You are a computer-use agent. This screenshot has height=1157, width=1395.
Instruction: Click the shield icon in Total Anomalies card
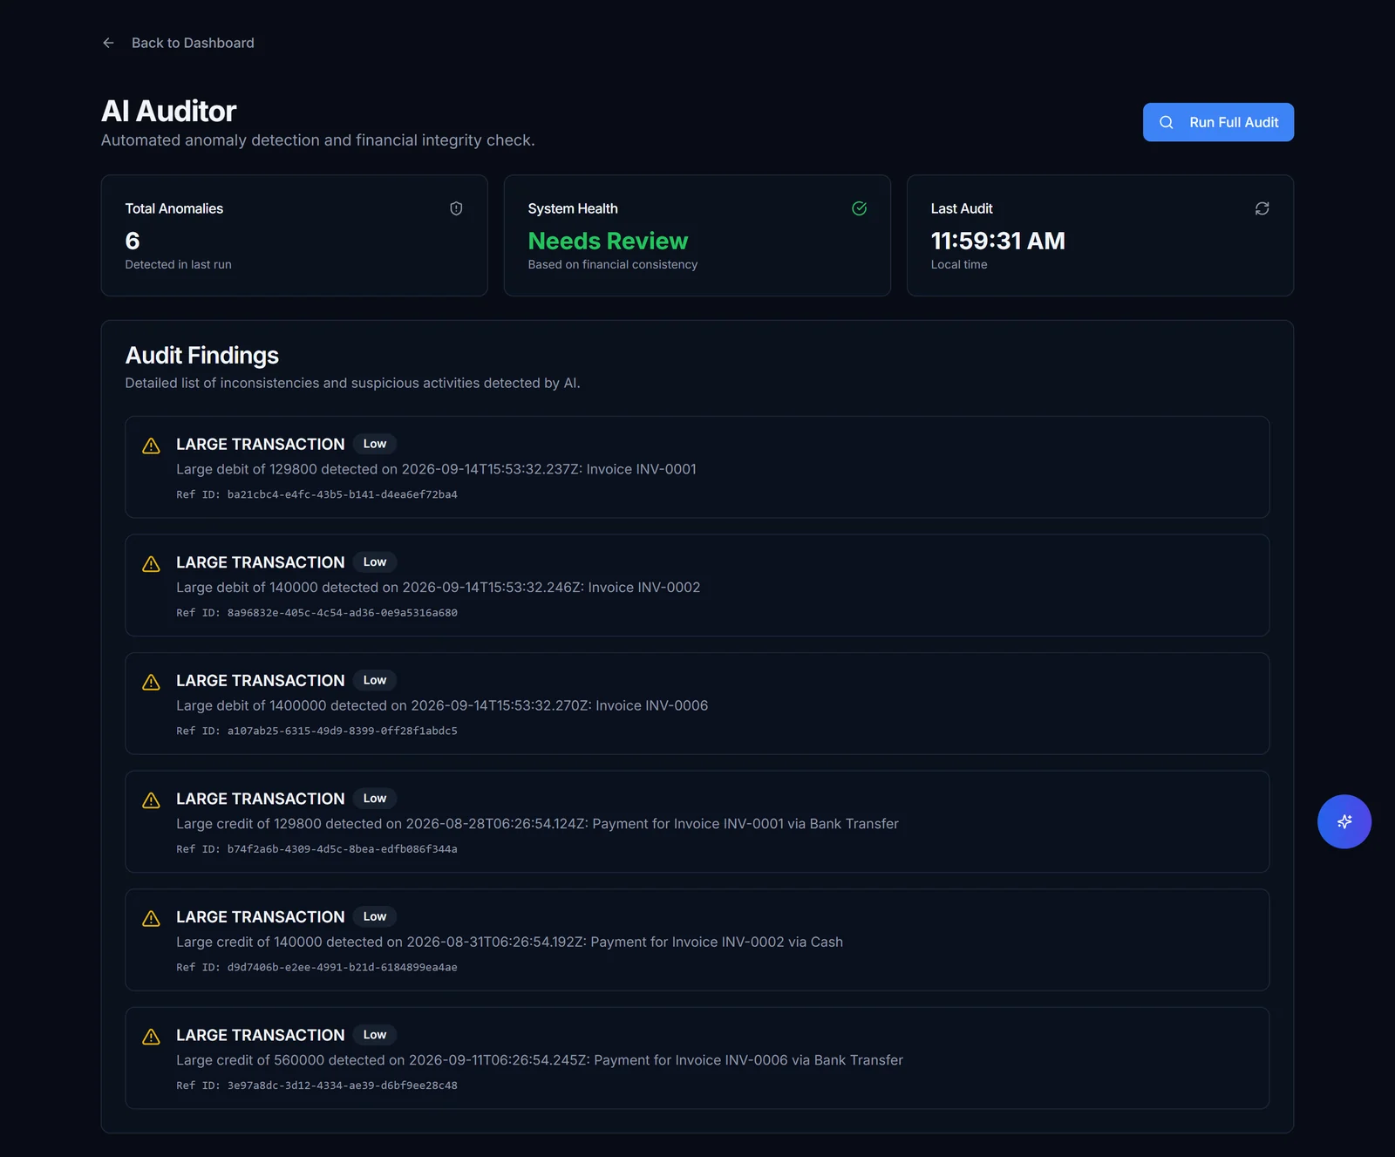click(456, 208)
